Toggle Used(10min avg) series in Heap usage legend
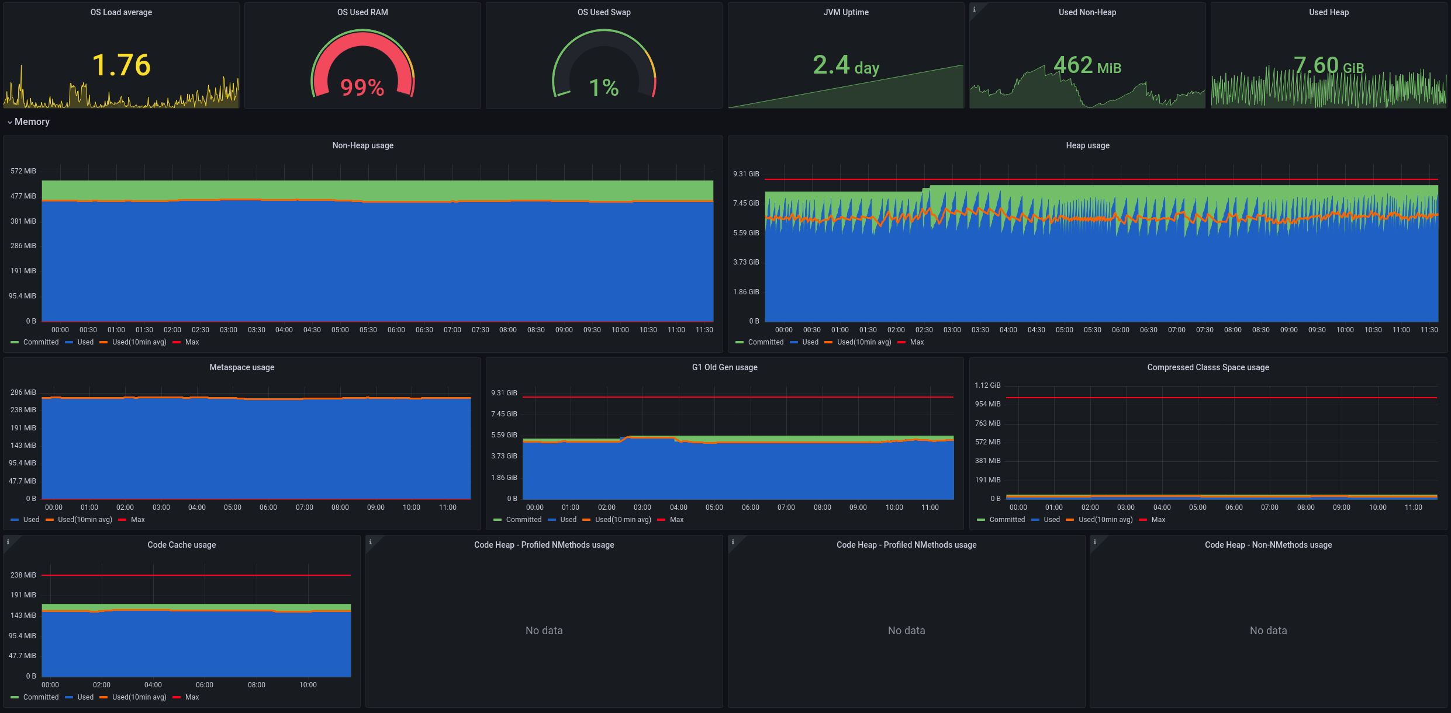The height and width of the screenshot is (713, 1451). click(864, 342)
